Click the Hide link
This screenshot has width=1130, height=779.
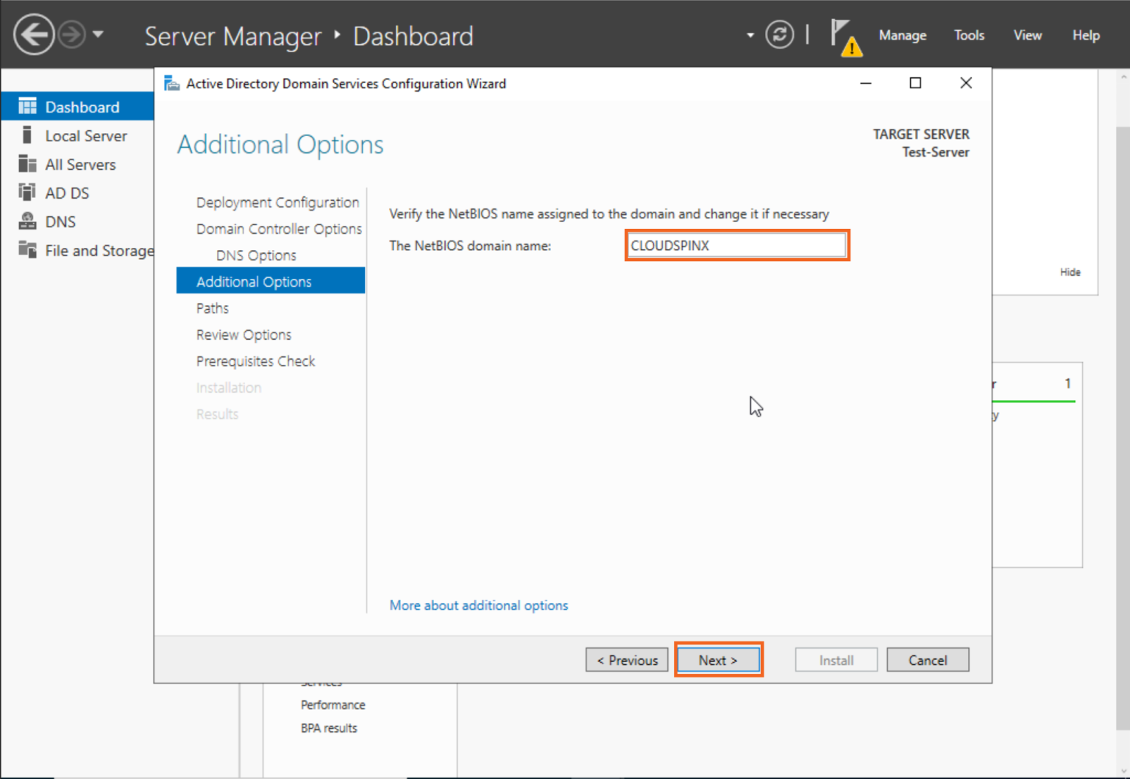pyautogui.click(x=1070, y=271)
